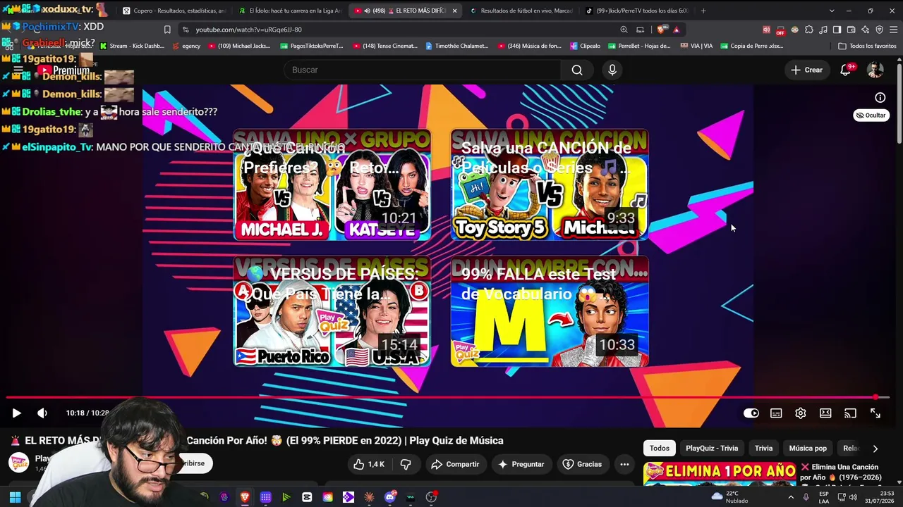Select the Todos filter chip
This screenshot has height=507, width=903.
coord(660,448)
